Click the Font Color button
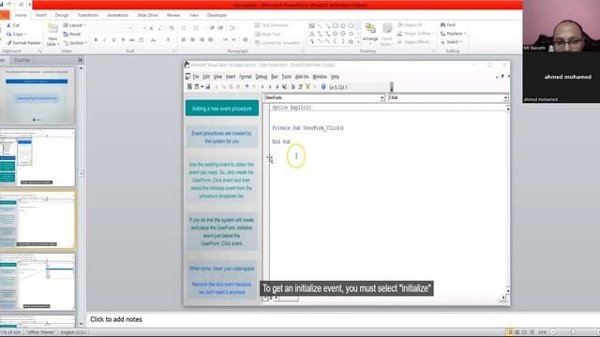The image size is (600, 337). click(169, 39)
